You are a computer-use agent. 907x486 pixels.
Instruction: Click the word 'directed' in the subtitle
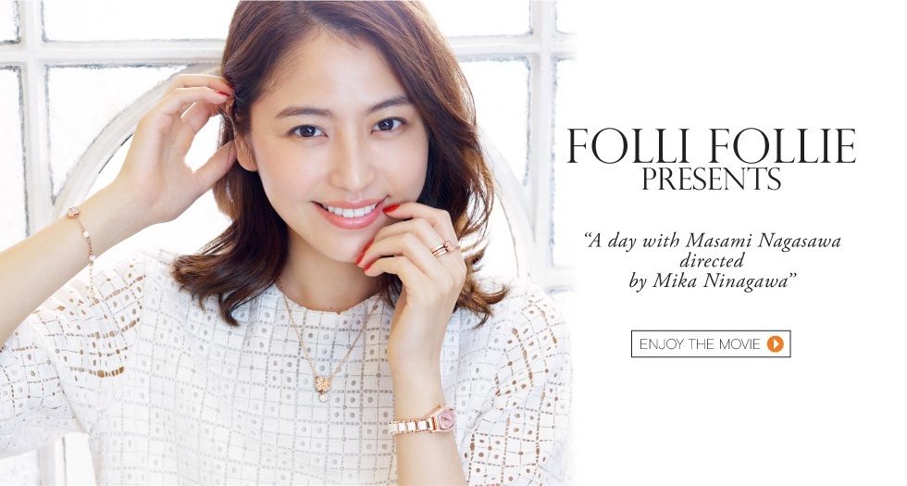(x=712, y=261)
